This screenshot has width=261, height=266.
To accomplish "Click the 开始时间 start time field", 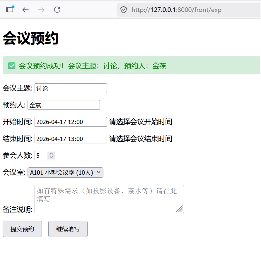I will (x=70, y=122).
